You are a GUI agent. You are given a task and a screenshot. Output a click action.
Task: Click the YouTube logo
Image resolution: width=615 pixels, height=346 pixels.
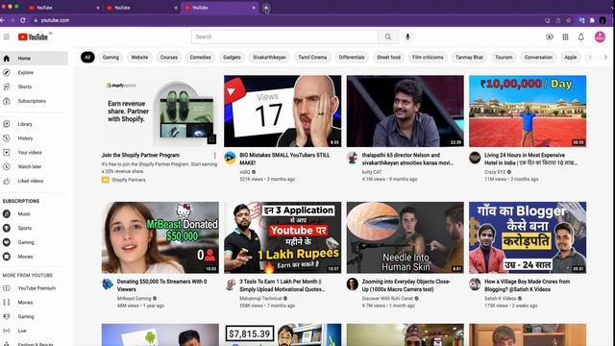coord(33,37)
